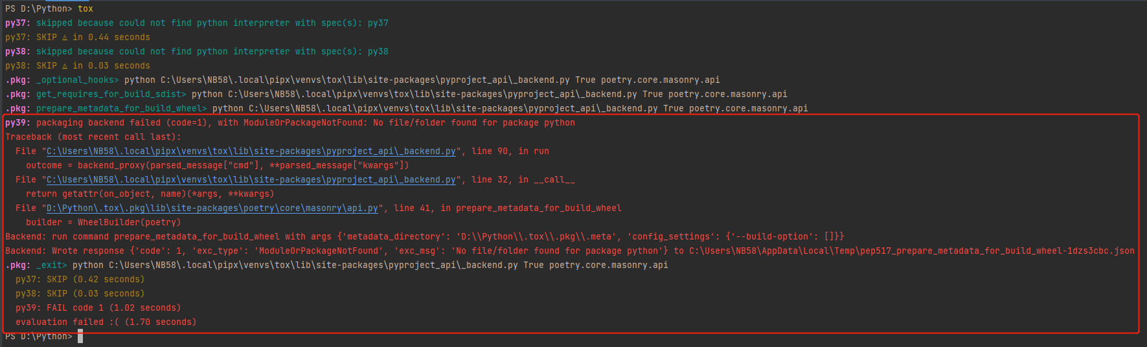Click the "Traceback (most recent call last)" line
The image size is (1147, 347).
click(x=93, y=137)
